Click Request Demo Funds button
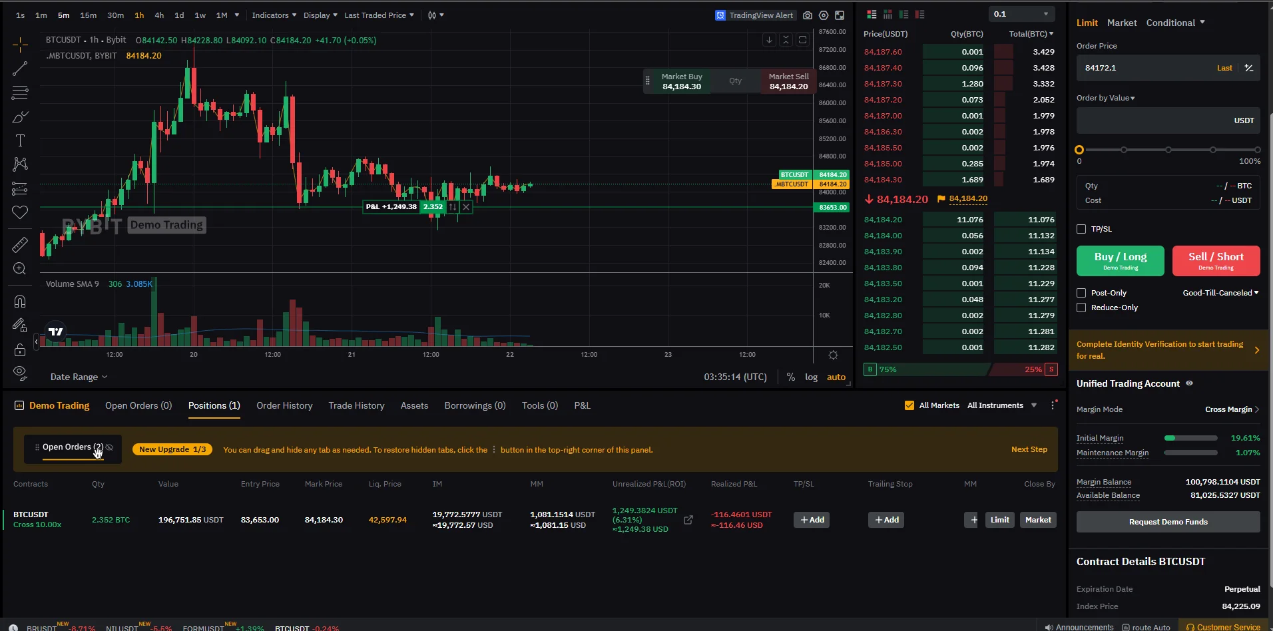The width and height of the screenshot is (1273, 631). click(1168, 522)
